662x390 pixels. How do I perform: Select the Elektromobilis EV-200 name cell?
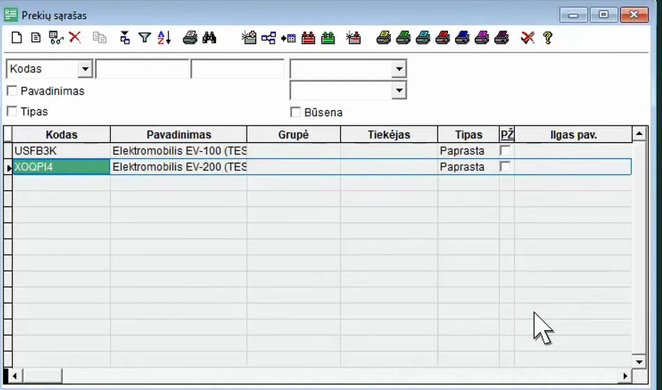[178, 166]
